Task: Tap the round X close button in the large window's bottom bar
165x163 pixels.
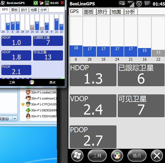Action: click(157, 155)
